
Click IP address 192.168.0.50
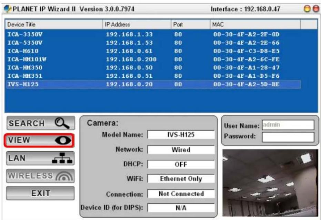(129, 68)
